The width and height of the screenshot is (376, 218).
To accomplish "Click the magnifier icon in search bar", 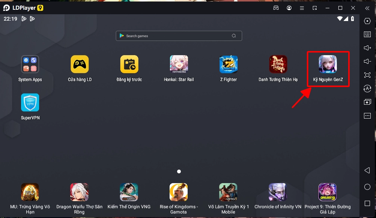I will (234, 36).
